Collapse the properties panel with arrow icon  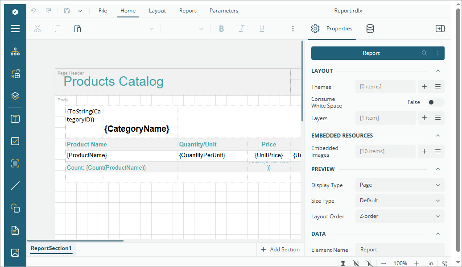click(x=440, y=29)
